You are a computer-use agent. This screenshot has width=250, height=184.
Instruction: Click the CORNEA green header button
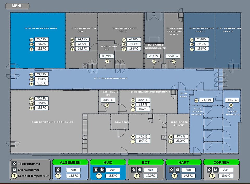point(221,162)
